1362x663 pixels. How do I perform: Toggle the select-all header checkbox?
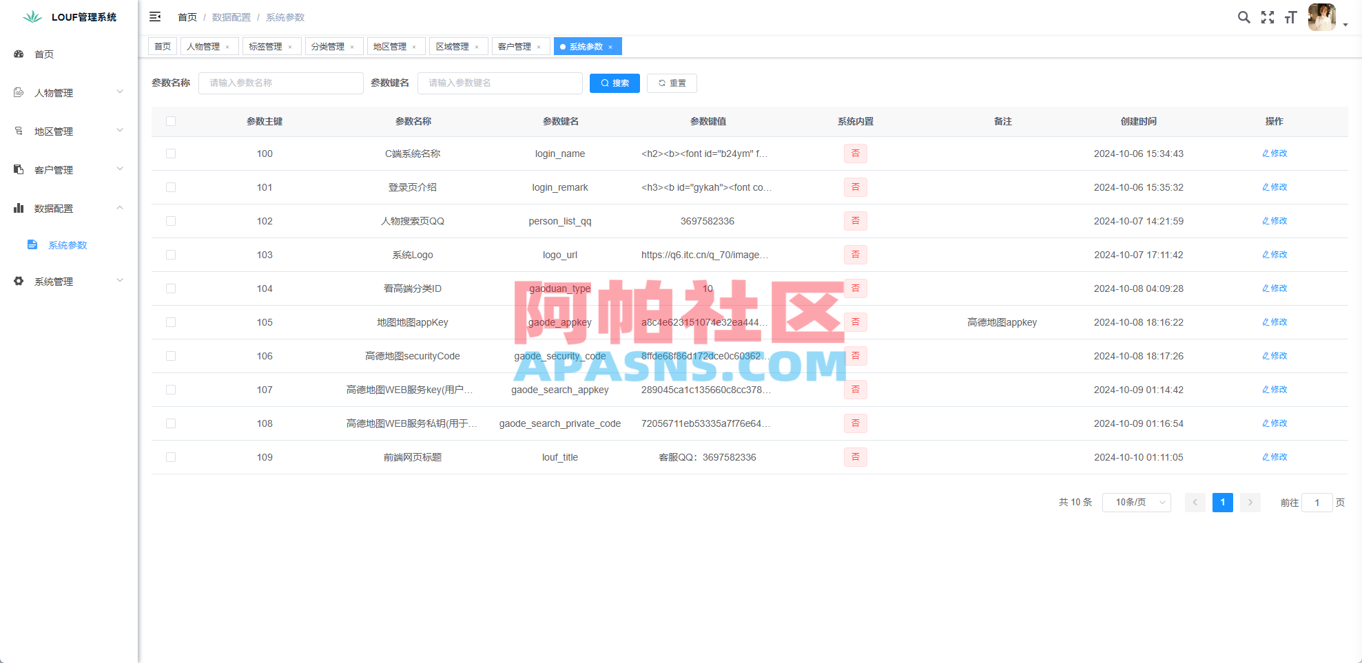tap(171, 121)
